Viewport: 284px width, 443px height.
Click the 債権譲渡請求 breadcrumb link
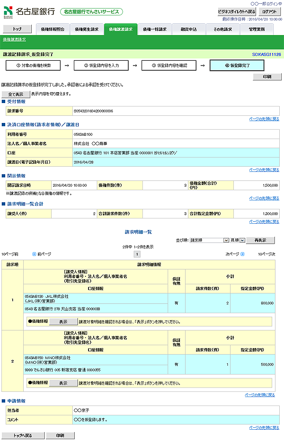14,39
